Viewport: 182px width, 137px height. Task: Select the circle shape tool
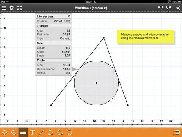[x=69, y=132]
